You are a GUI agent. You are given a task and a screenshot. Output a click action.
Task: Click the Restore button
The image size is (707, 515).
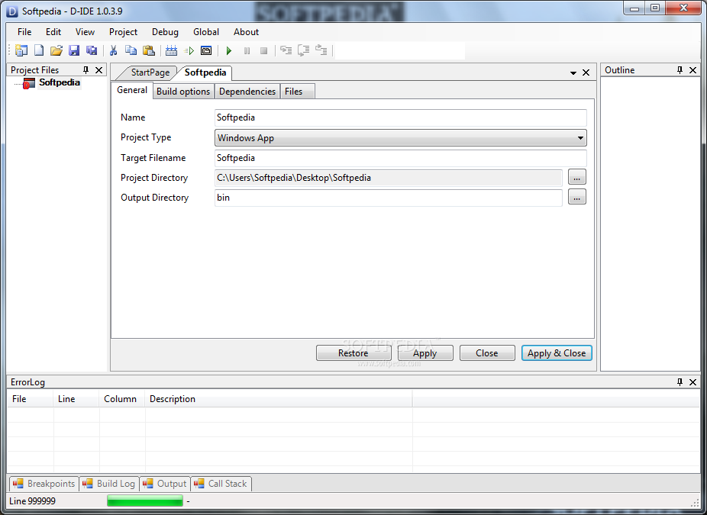click(x=353, y=353)
